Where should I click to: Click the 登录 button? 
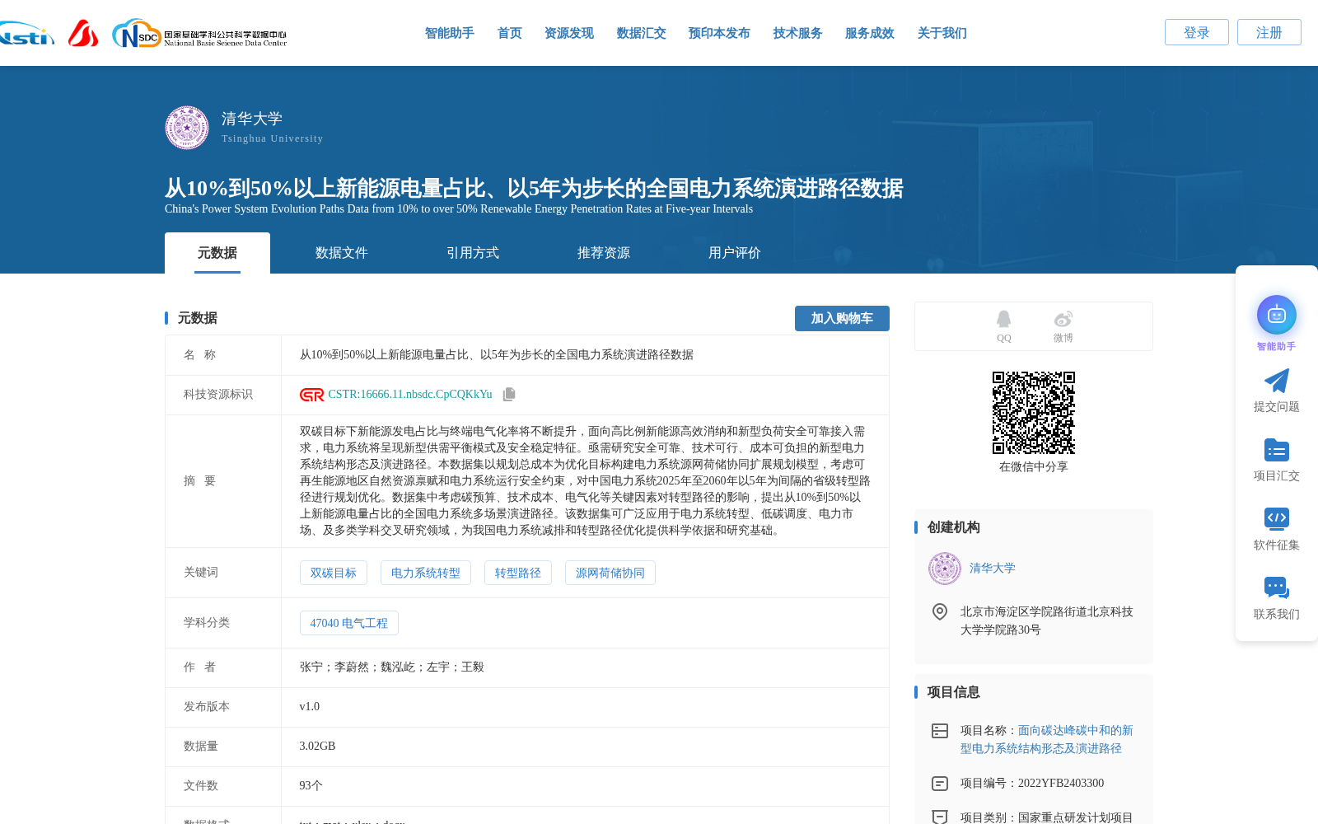coord(1196,32)
